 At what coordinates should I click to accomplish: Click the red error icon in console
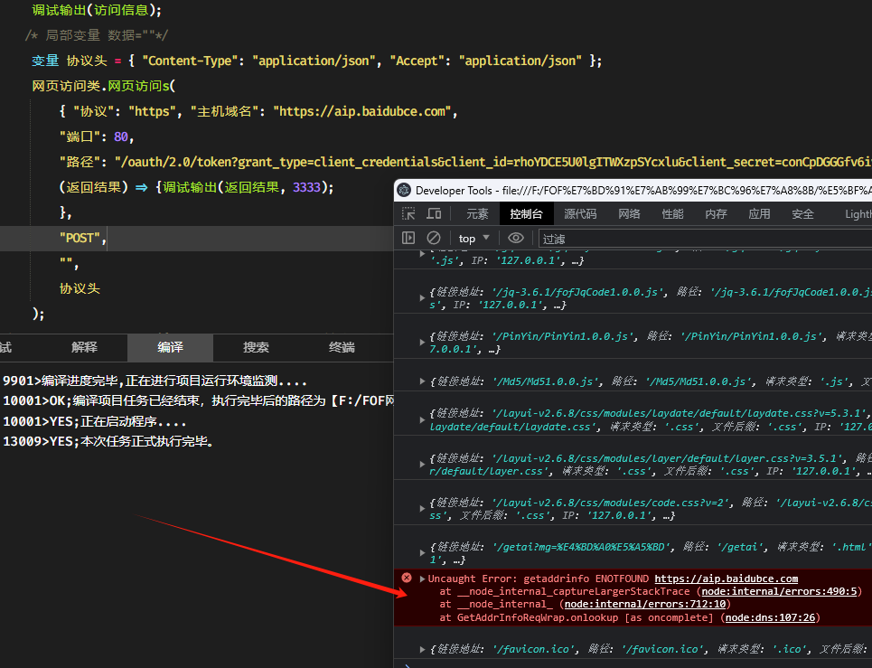pos(407,578)
